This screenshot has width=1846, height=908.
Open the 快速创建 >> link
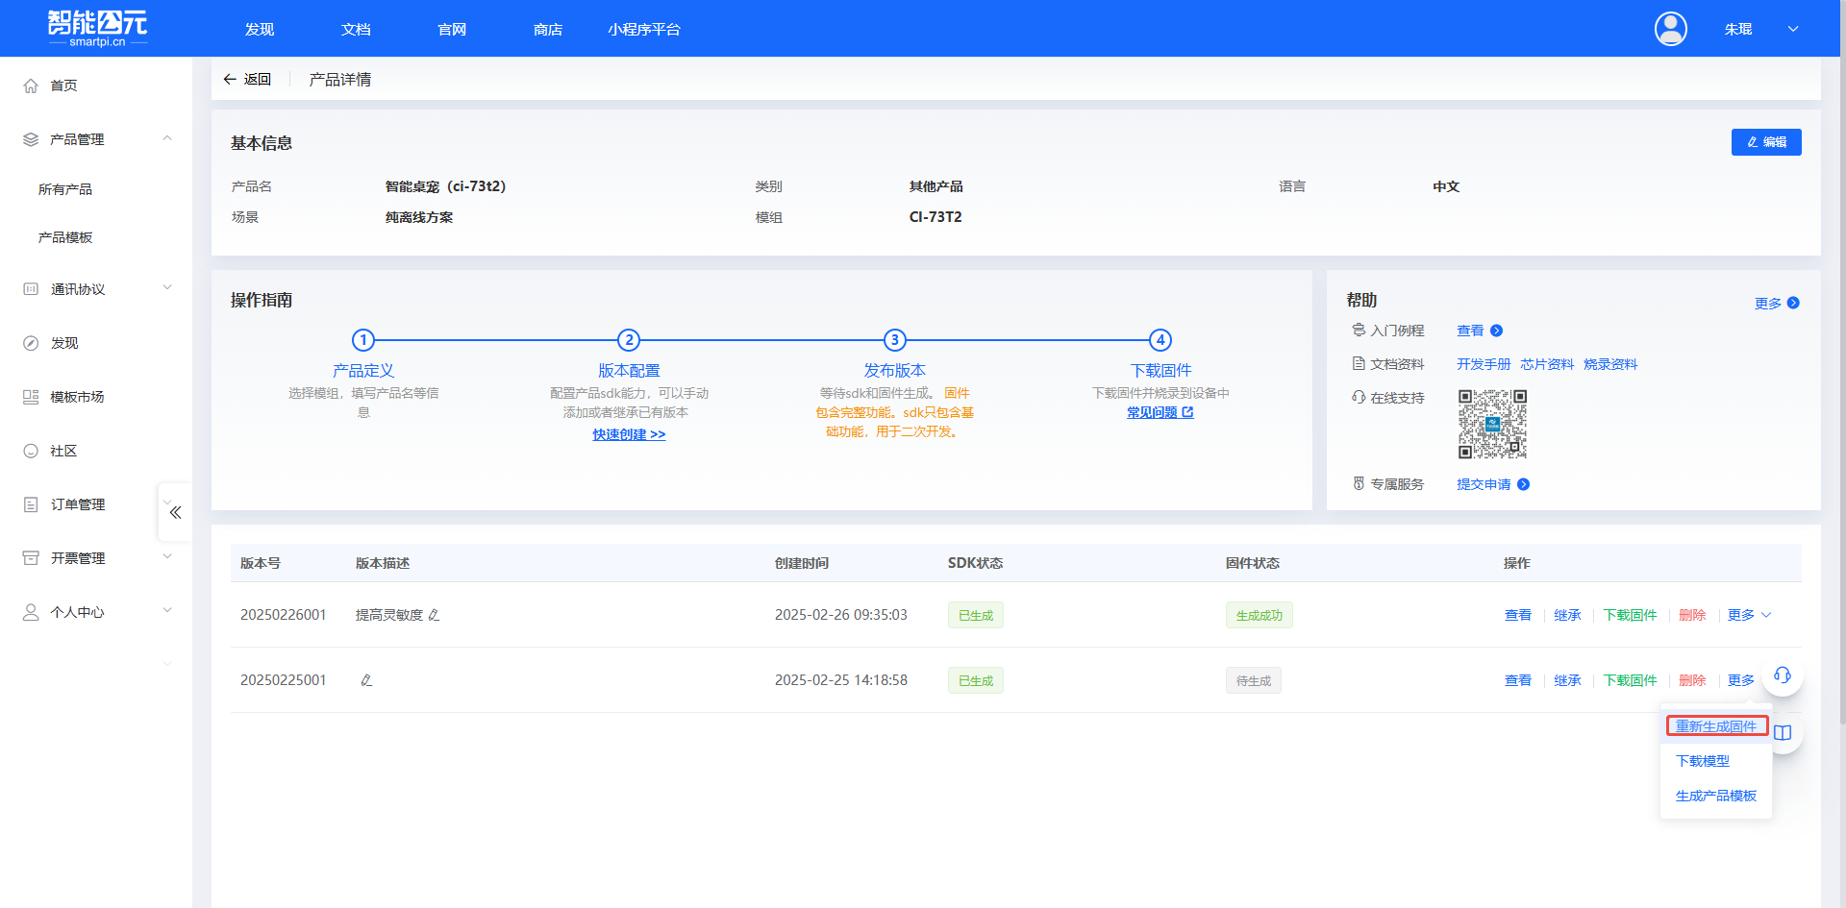629,434
